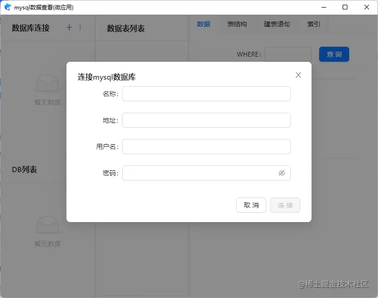
Task: Toggle password visibility eye icon
Action: point(281,173)
